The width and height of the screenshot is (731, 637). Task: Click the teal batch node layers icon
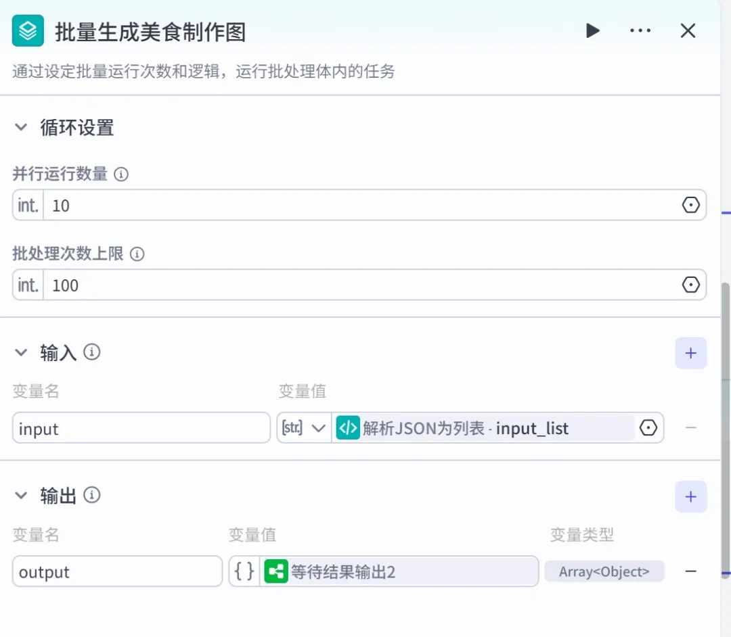pyautogui.click(x=28, y=30)
